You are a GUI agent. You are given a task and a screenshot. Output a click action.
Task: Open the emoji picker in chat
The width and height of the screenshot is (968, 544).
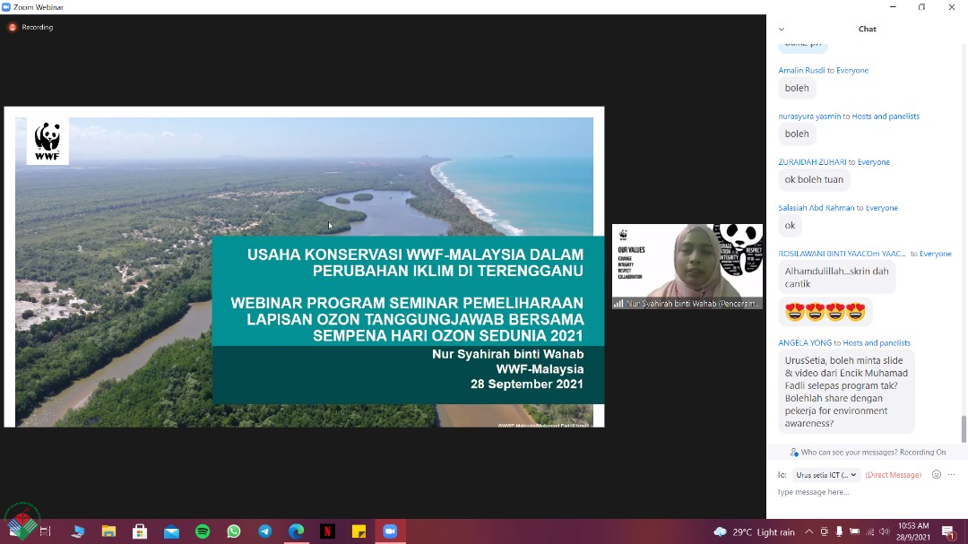pyautogui.click(x=937, y=474)
